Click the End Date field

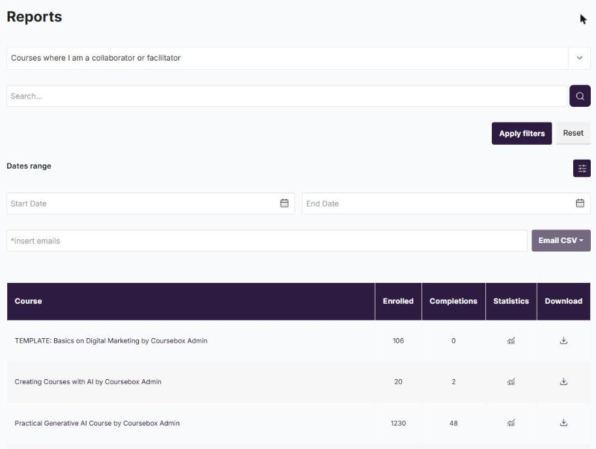pos(446,203)
